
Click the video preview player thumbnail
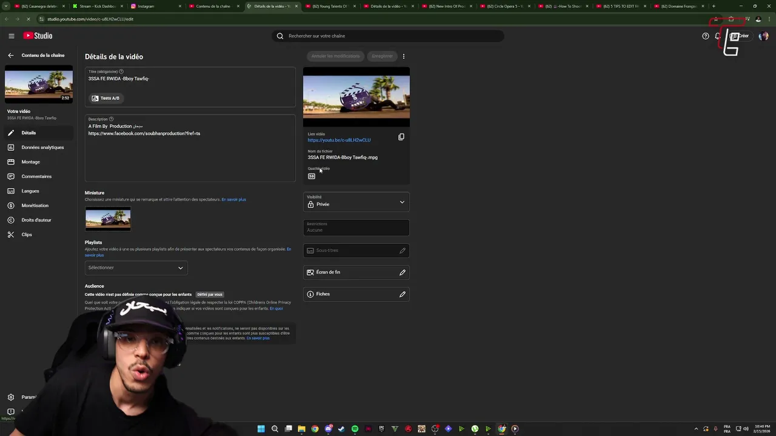[356, 97]
